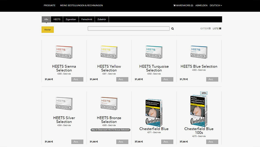Screen dimensions: 260x147
Task: Open Meine Bestellungen & Rechnungen
Action: (81, 5)
